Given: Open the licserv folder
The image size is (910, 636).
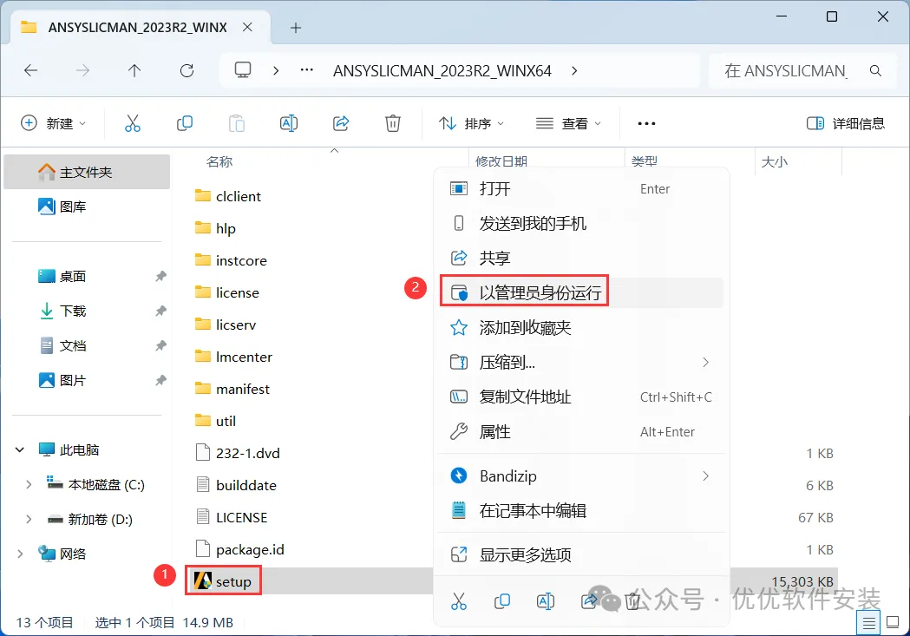Looking at the screenshot, I should (226, 325).
